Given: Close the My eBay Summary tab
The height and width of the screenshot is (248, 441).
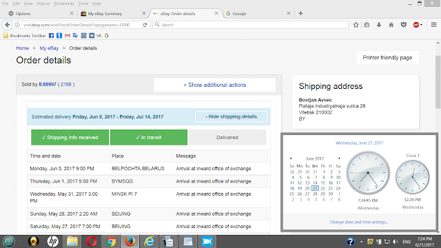Looking at the screenshot, I should coord(144,13).
